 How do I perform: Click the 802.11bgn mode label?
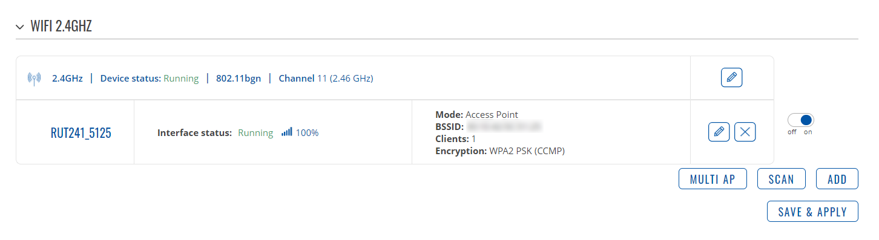(x=239, y=78)
